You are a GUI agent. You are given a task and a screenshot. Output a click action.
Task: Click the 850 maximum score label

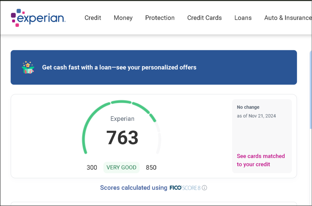tap(151, 167)
